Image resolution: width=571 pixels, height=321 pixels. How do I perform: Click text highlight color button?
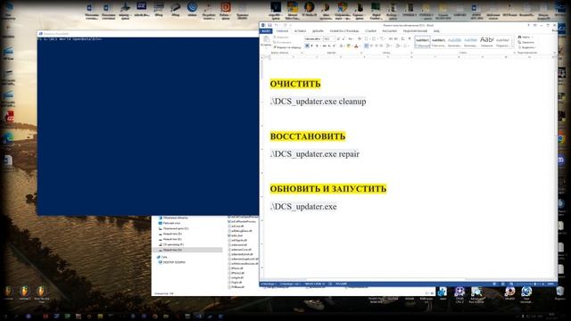[348, 45]
